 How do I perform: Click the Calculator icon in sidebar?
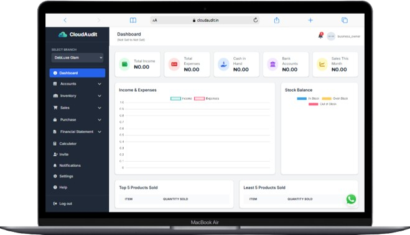55,144
